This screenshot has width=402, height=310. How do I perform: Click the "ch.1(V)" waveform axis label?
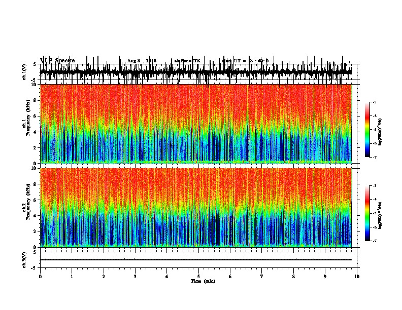click(x=24, y=72)
